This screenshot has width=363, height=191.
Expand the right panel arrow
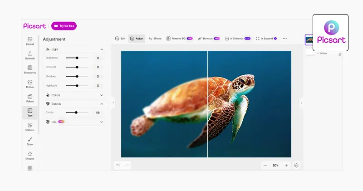tap(301, 103)
